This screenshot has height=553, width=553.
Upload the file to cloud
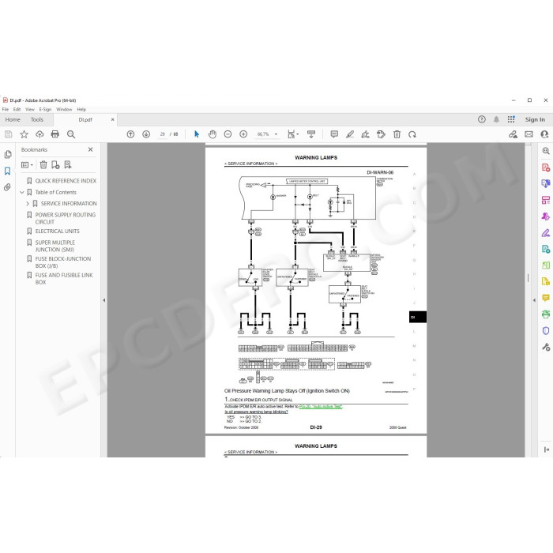coord(39,134)
